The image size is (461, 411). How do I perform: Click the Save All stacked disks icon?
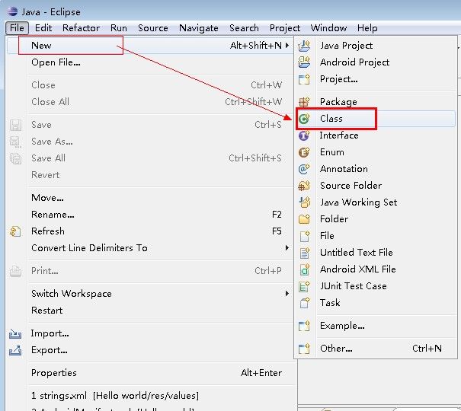click(15, 158)
